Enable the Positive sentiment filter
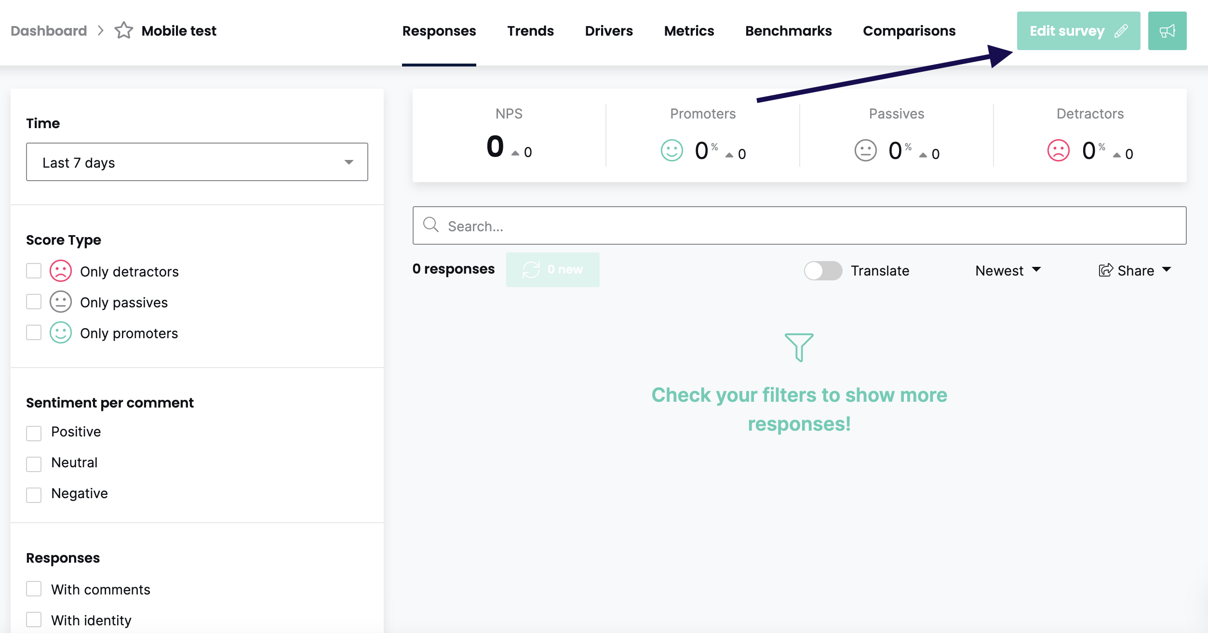 pyautogui.click(x=34, y=433)
